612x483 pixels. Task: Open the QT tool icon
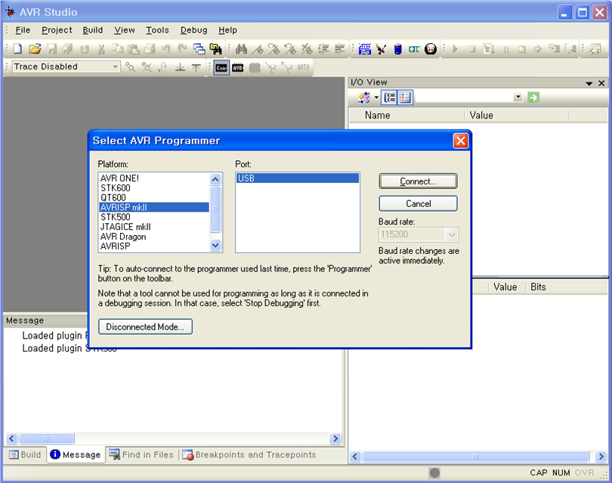point(414,49)
